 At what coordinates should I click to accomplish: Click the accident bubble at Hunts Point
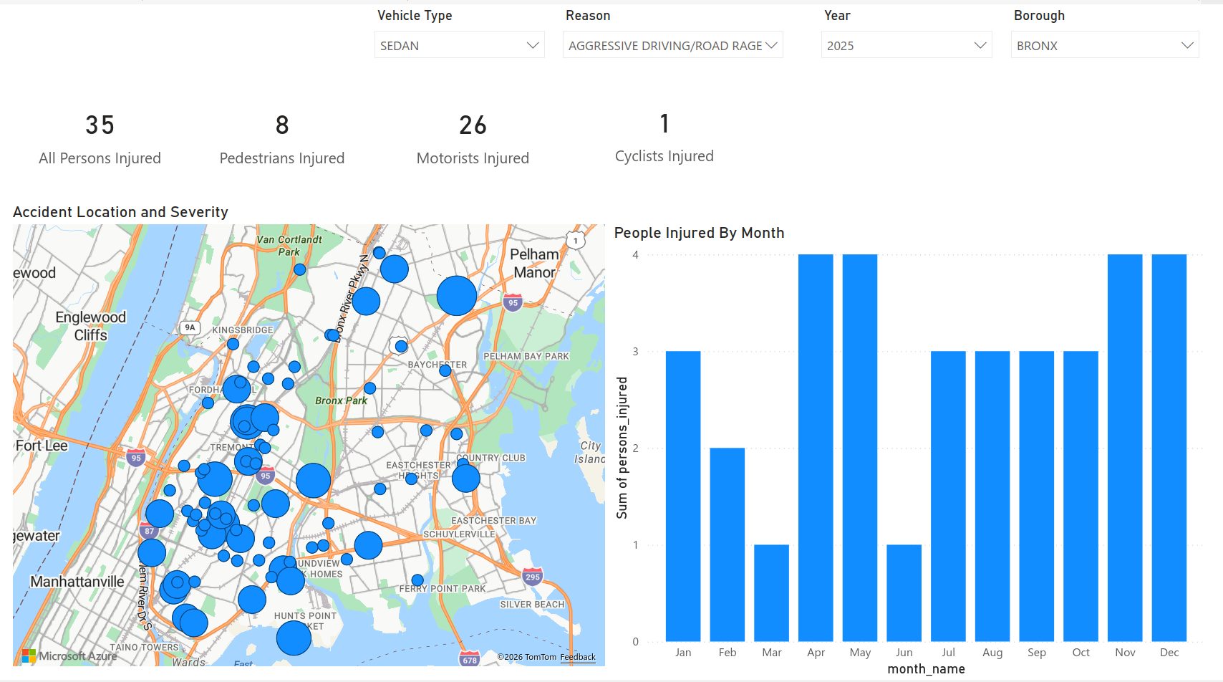[x=294, y=638]
